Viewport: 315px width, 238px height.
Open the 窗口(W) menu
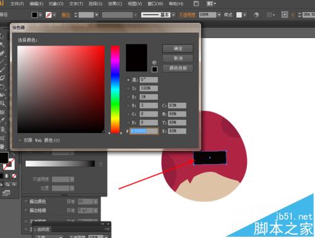click(x=156, y=4)
